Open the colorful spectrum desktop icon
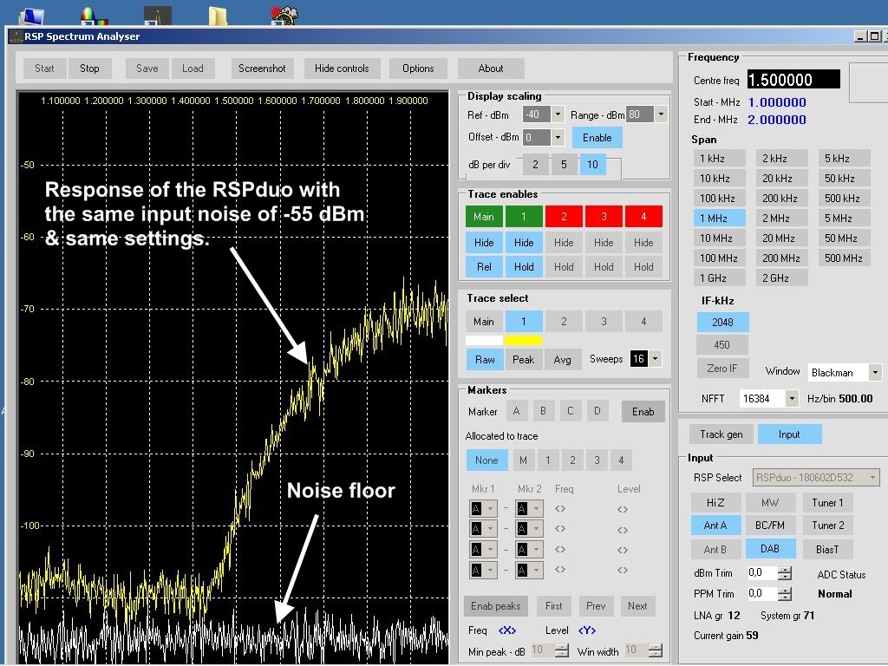Viewport: 888px width, 666px height. click(x=94, y=16)
